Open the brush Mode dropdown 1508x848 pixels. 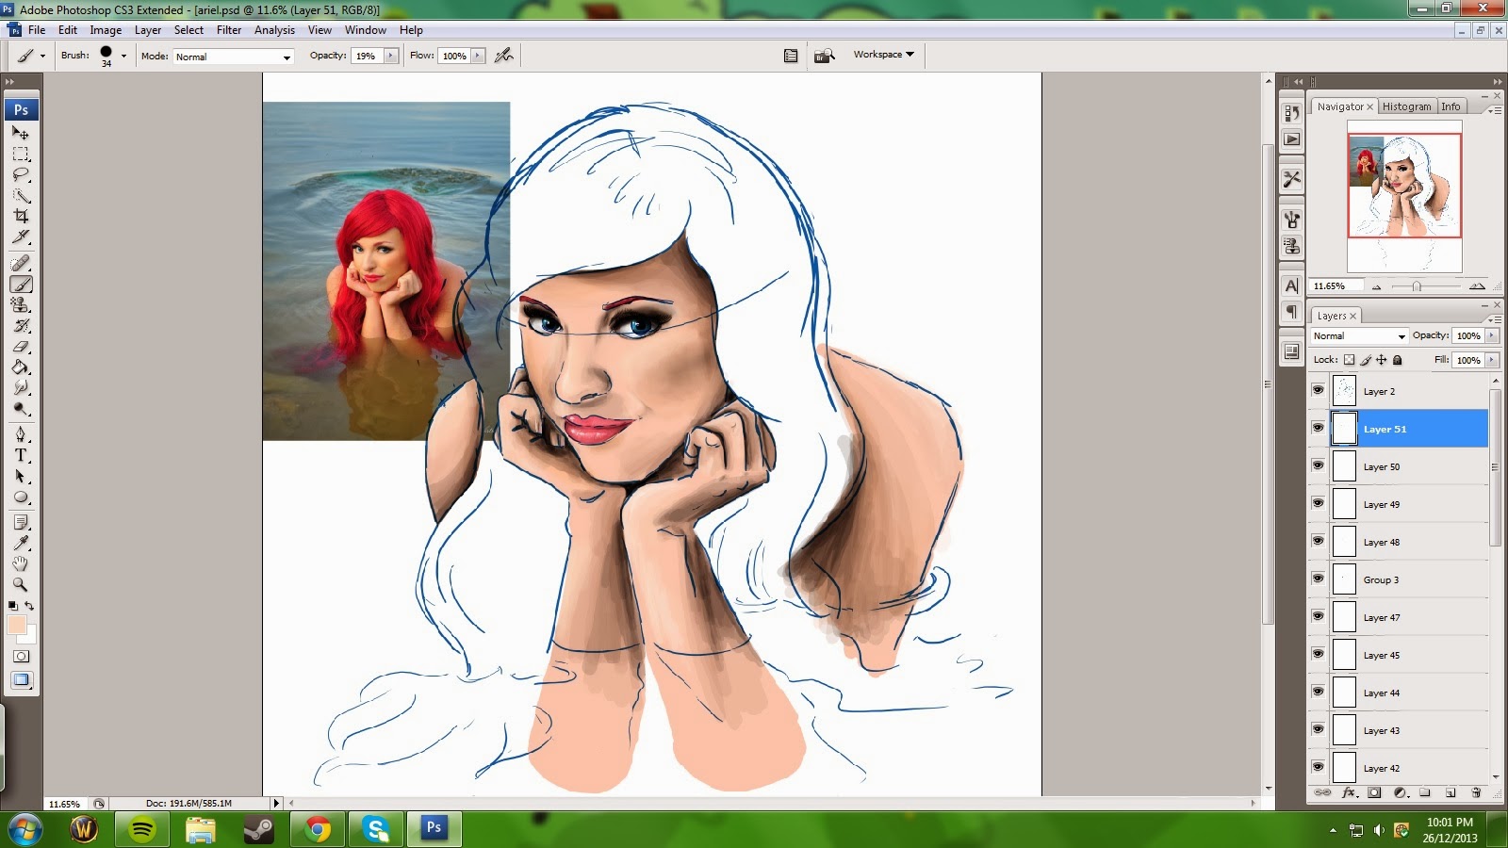233,57
